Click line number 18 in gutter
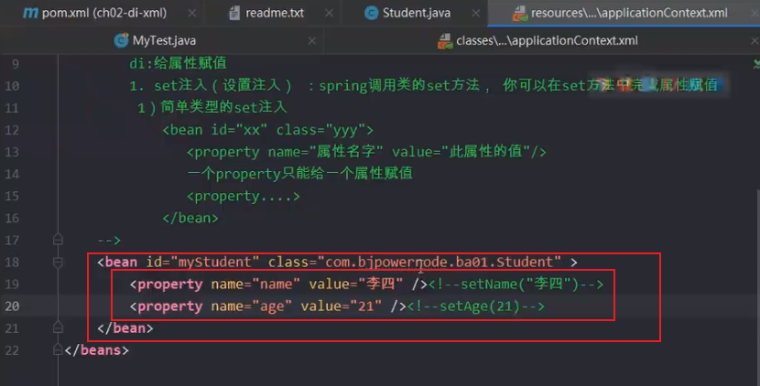This screenshot has height=386, width=760. (12, 262)
